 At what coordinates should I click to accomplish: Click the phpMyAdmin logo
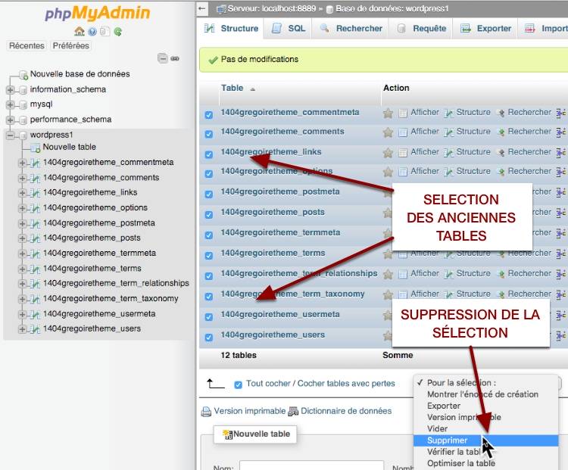[x=98, y=13]
